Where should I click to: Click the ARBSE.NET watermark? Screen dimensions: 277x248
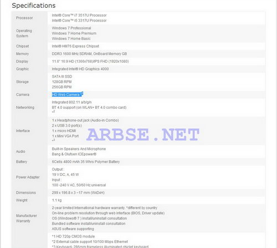(143, 134)
